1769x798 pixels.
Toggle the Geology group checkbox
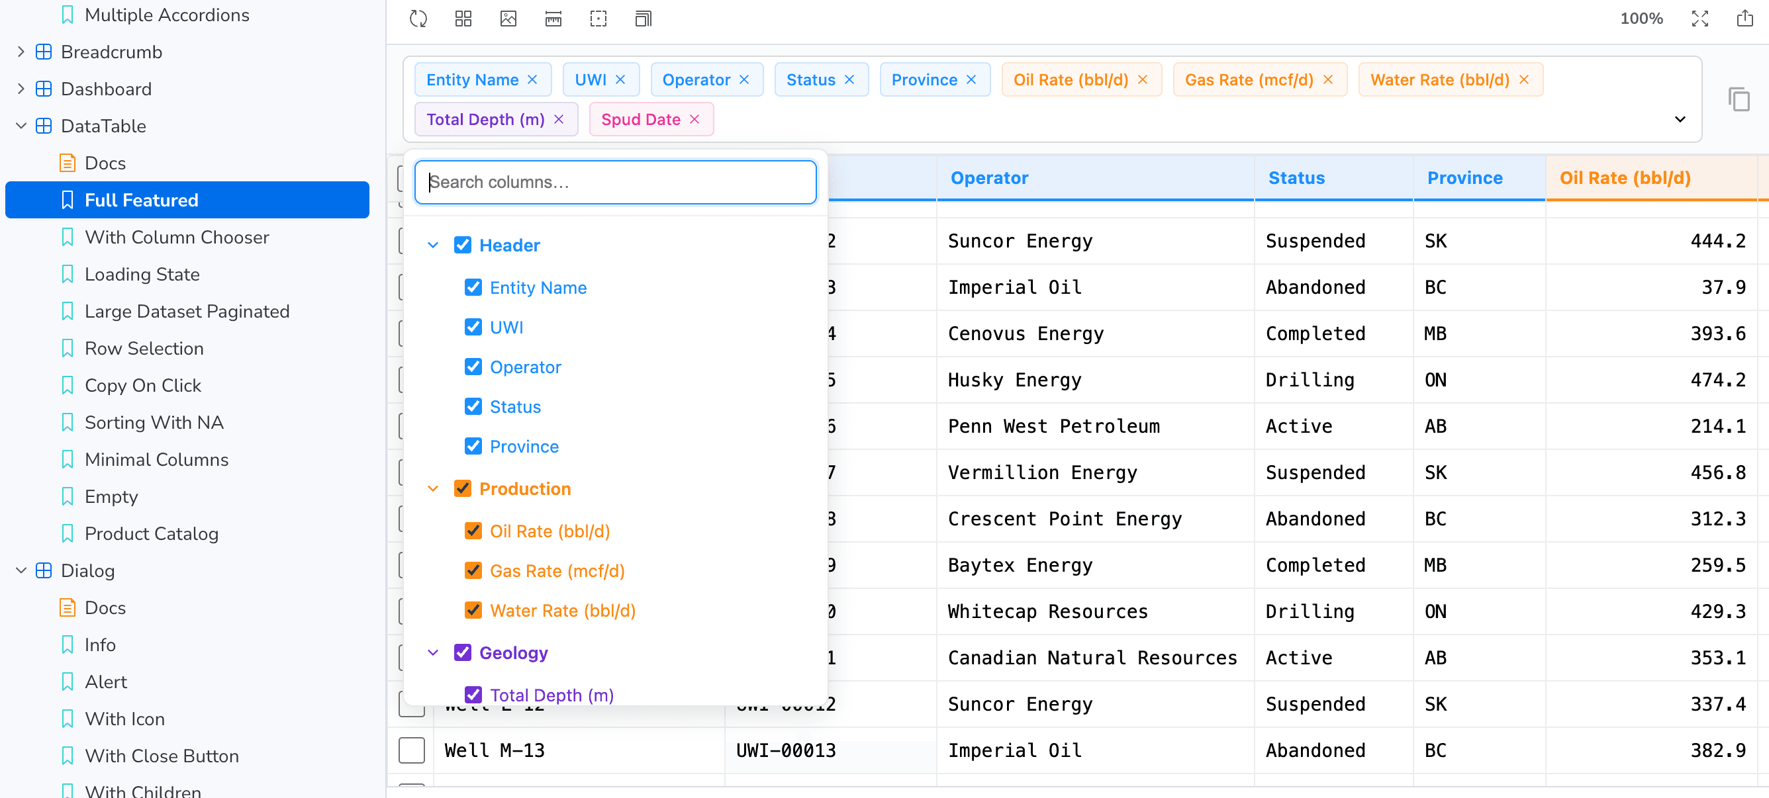(x=463, y=652)
